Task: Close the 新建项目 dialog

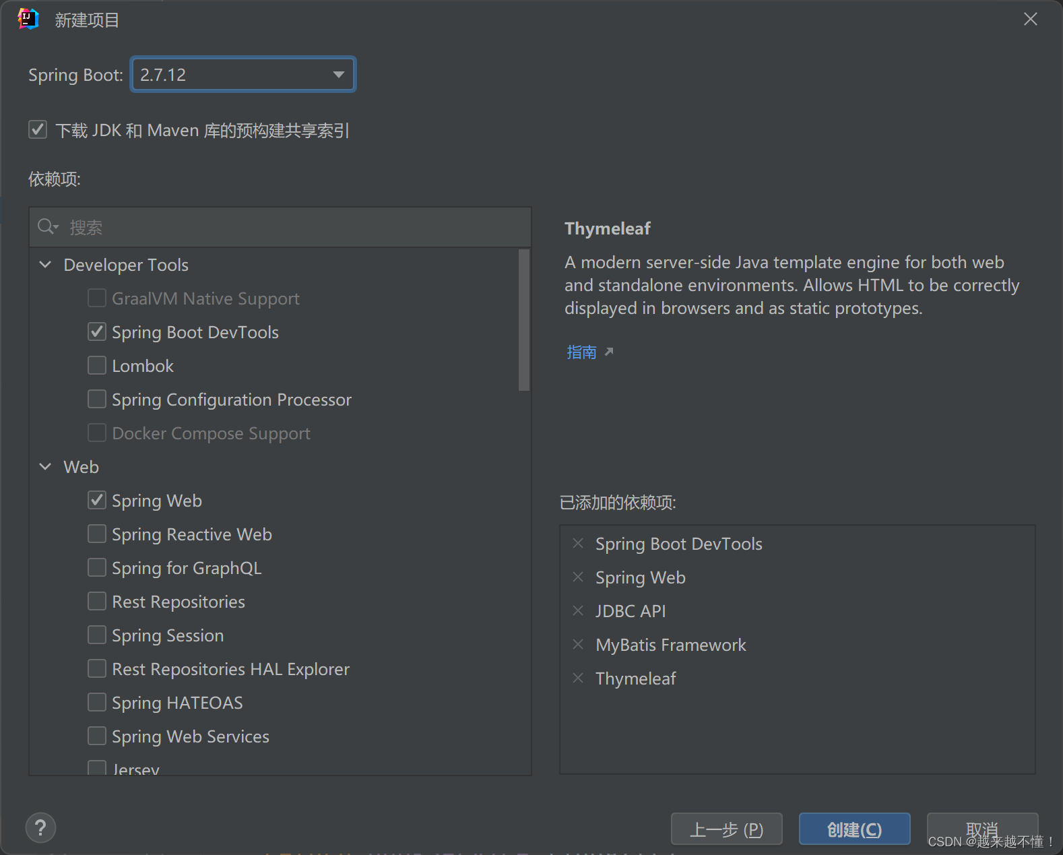Action: click(x=1030, y=19)
